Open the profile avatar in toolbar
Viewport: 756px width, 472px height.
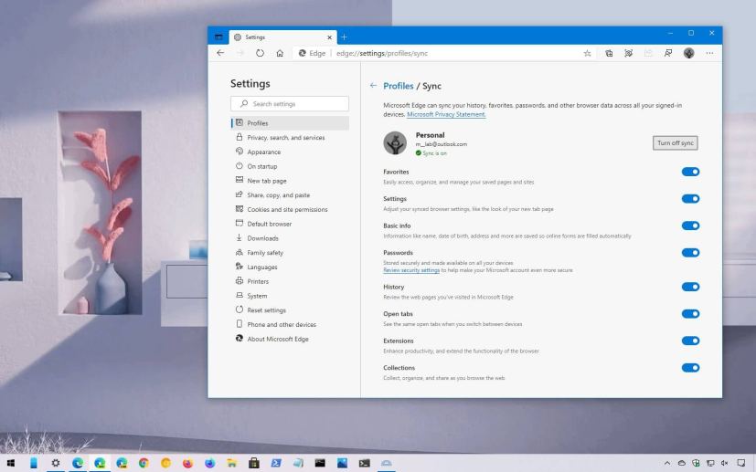coord(688,53)
